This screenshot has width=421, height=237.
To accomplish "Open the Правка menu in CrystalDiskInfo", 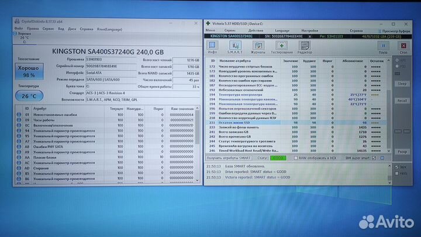I will [33, 29].
